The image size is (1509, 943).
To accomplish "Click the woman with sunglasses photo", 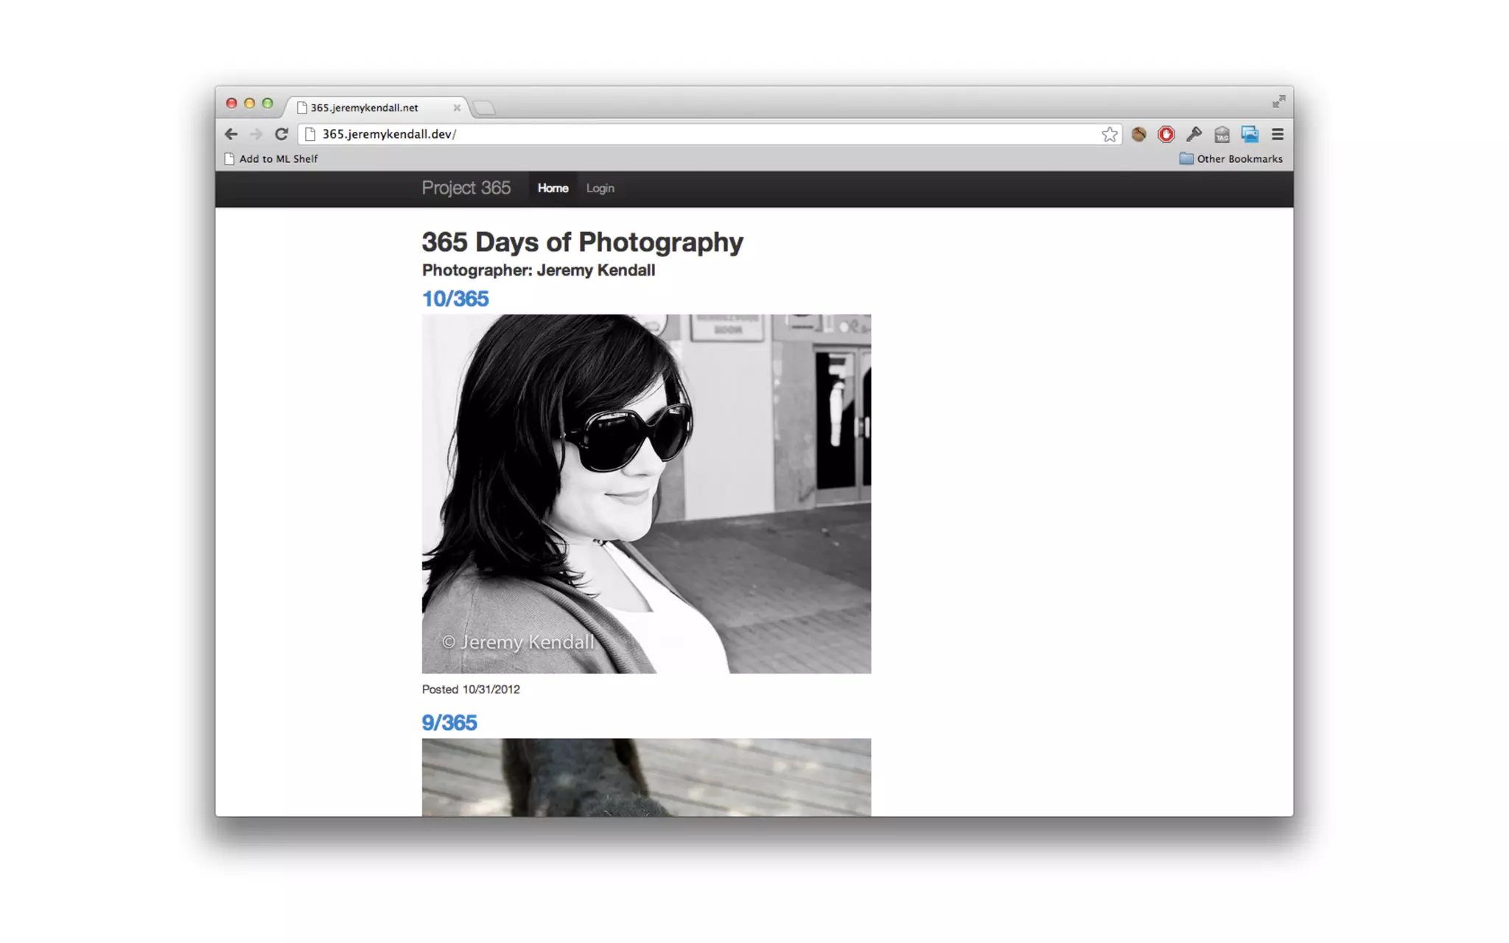I will pos(645,494).
